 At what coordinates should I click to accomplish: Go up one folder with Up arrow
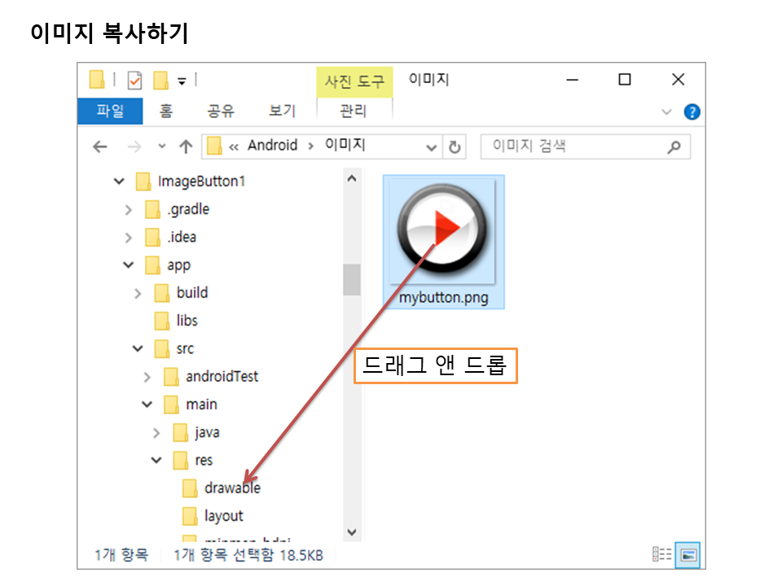(x=186, y=147)
